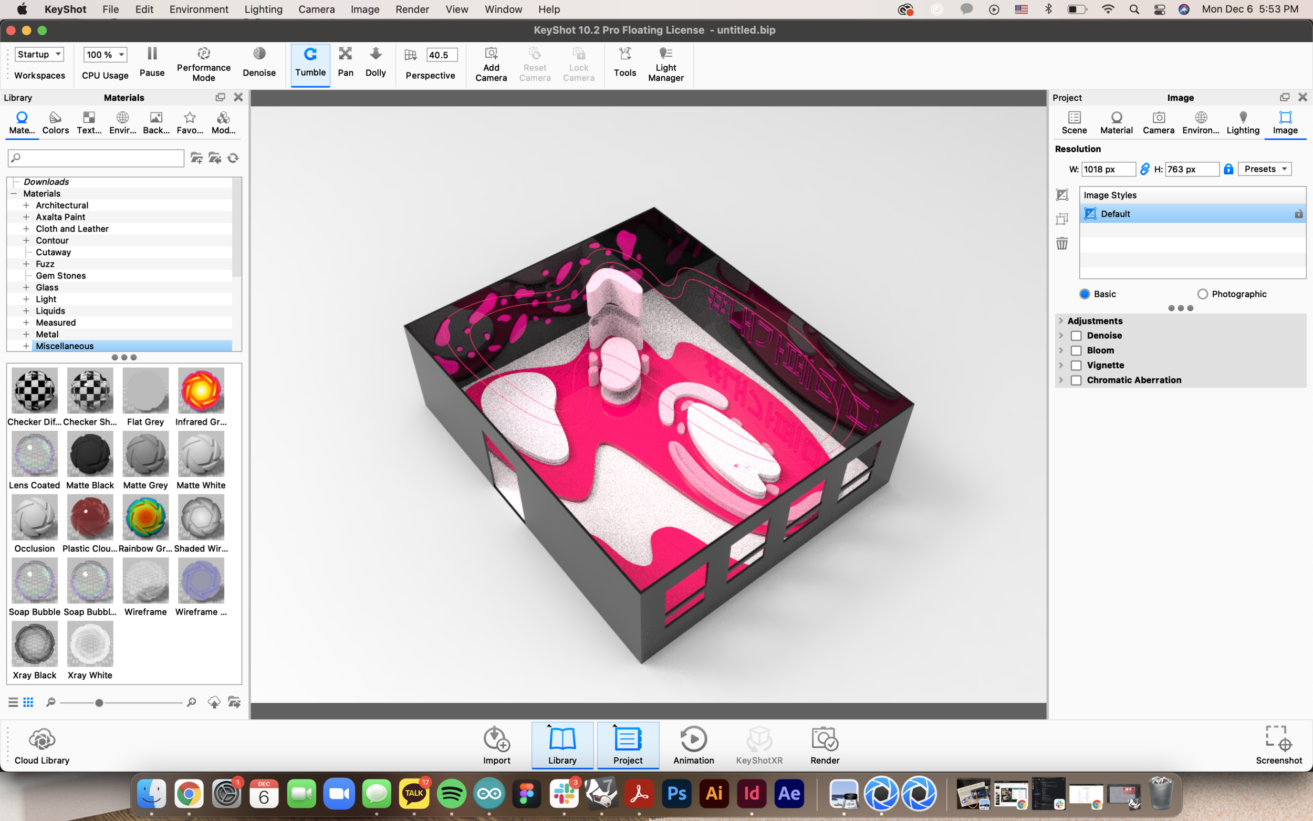Enable the Bloom checkbox

[x=1076, y=351]
